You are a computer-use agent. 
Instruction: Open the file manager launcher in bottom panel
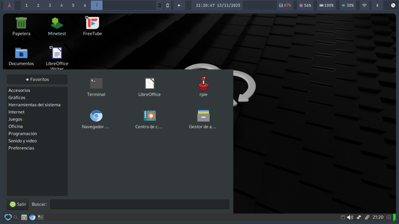24,217
